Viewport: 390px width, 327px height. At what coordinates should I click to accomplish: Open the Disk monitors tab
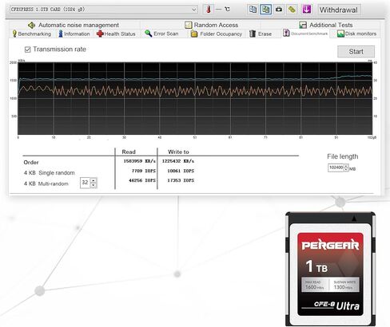click(x=356, y=33)
